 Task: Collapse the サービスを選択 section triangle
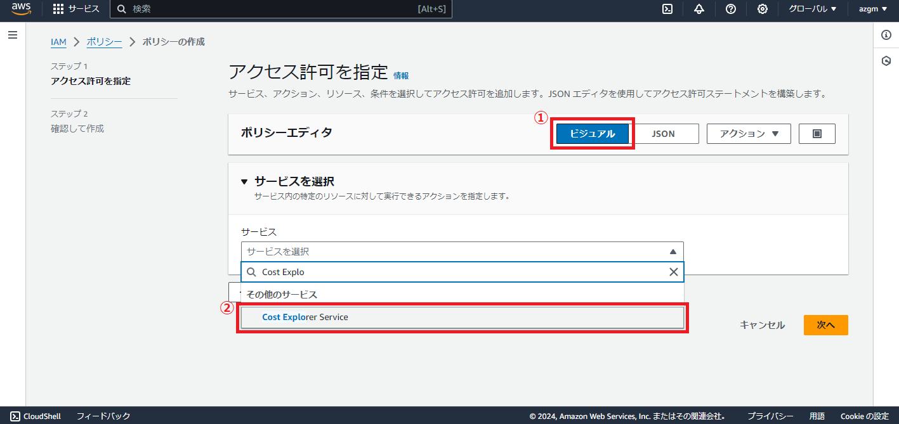[244, 181]
